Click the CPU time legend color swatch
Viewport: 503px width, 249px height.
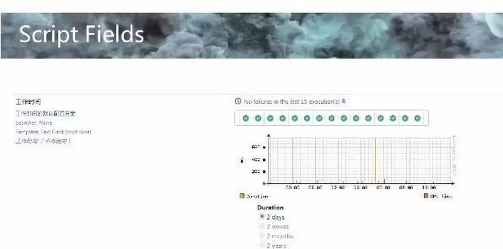click(x=426, y=196)
